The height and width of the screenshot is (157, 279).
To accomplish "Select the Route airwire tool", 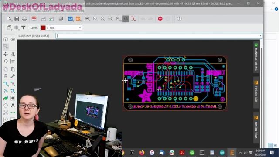I will click(6, 84).
